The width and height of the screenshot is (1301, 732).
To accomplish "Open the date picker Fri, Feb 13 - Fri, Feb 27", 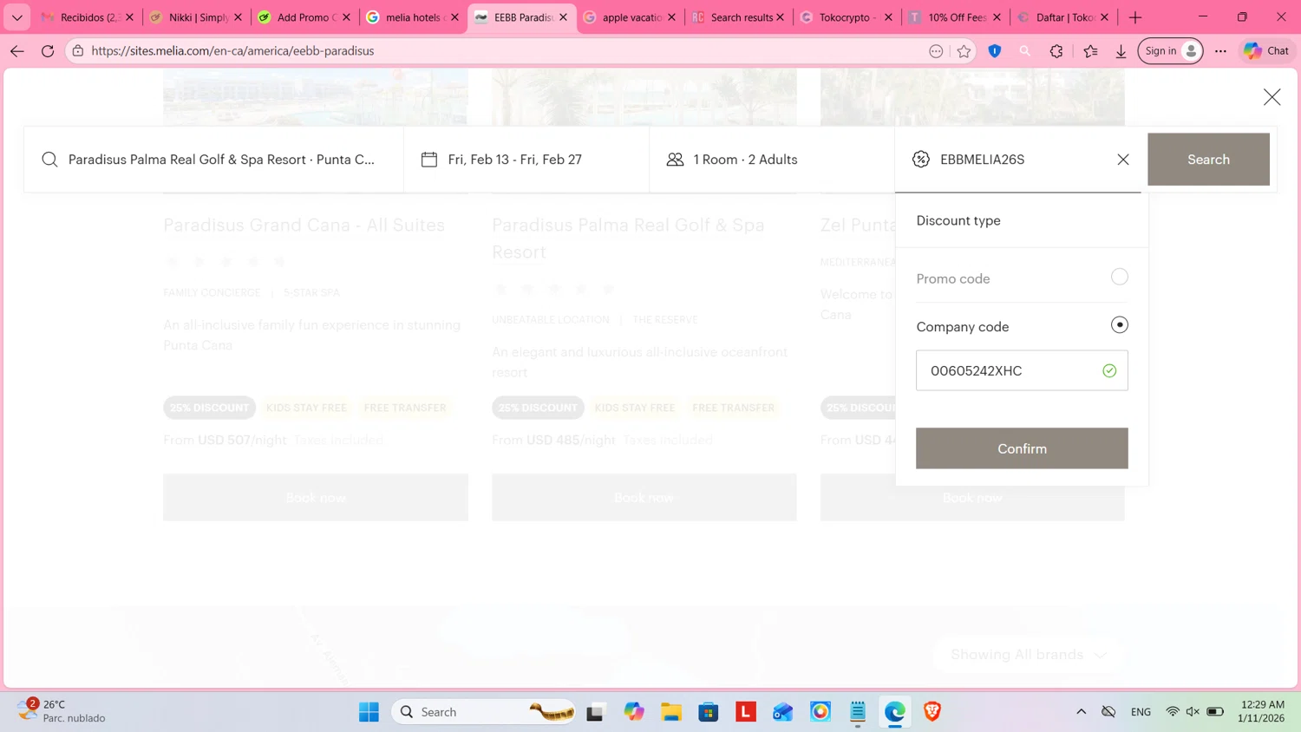I will point(526,160).
